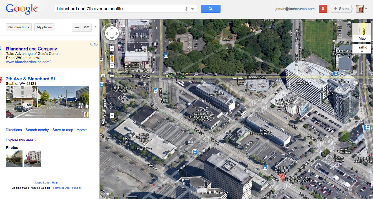
Task: Collapse the left side panel arrow
Action: pos(96,27)
